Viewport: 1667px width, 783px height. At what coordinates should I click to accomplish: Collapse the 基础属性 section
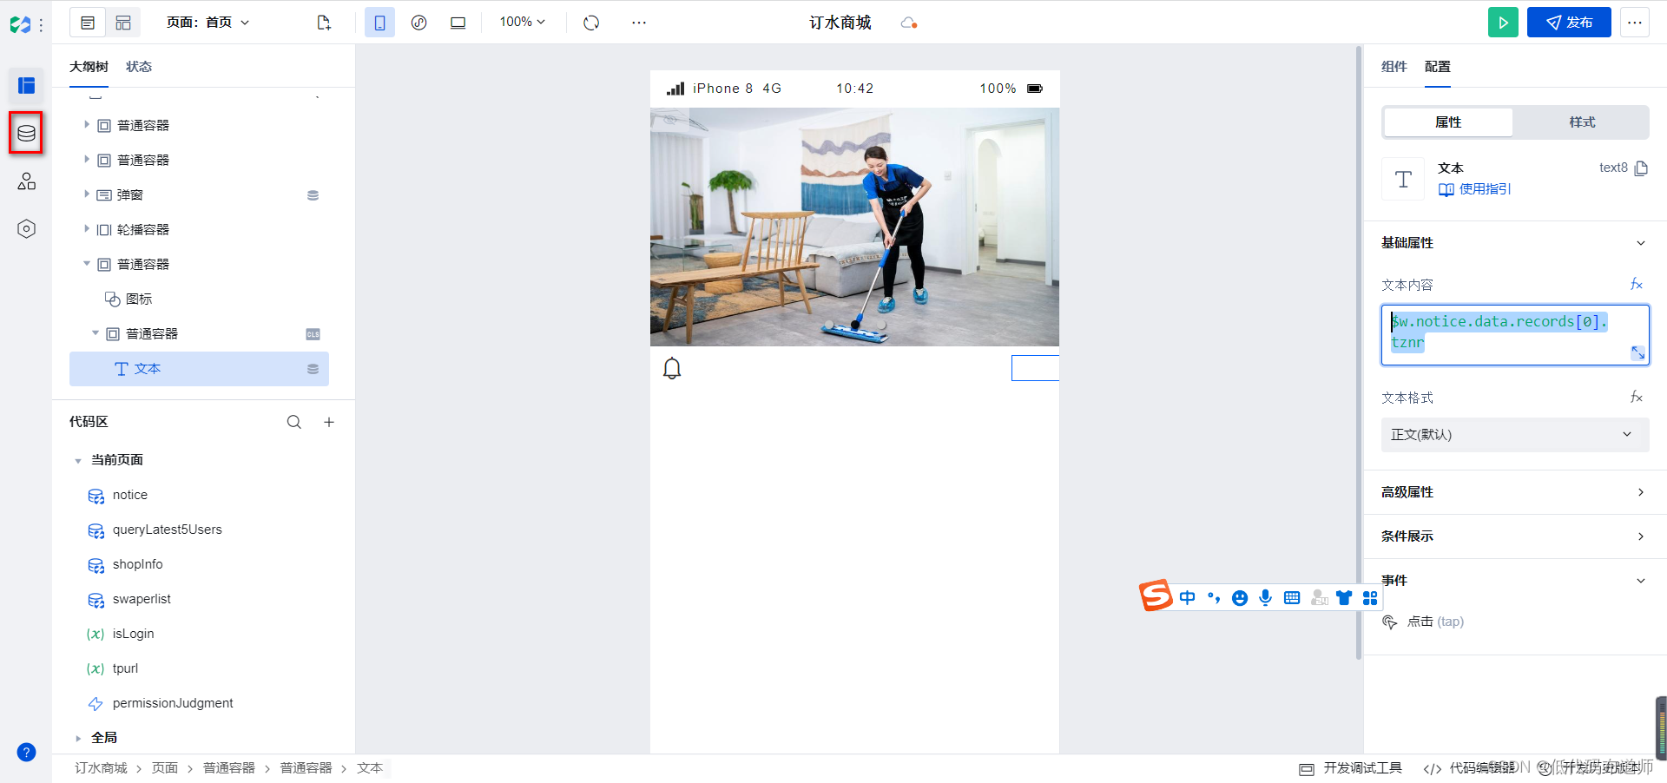(x=1641, y=243)
